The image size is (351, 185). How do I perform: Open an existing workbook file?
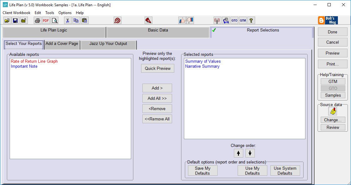(7, 20)
